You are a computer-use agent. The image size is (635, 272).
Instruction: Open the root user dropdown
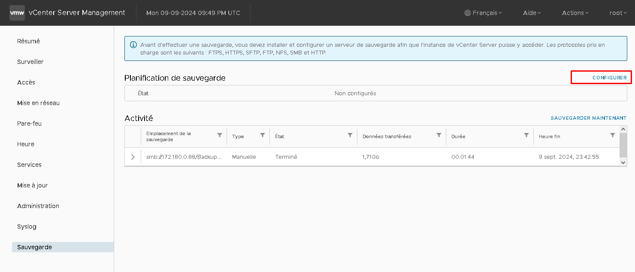618,13
